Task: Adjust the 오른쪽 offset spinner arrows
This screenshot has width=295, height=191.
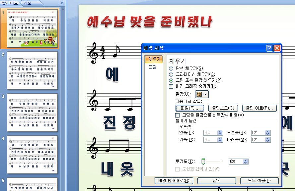Action: pyautogui.click(x=268, y=133)
